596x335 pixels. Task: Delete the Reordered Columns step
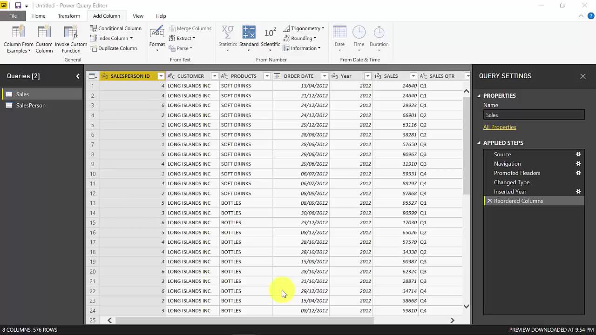(489, 201)
